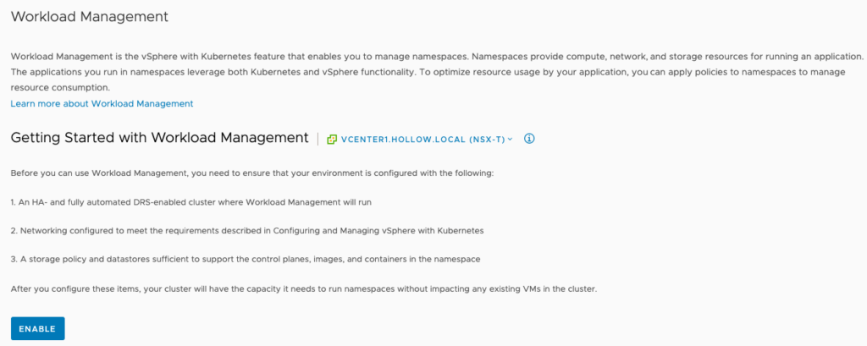The image size is (867, 346).
Task: Open Learn more about Workload Management link
Action: tap(102, 103)
